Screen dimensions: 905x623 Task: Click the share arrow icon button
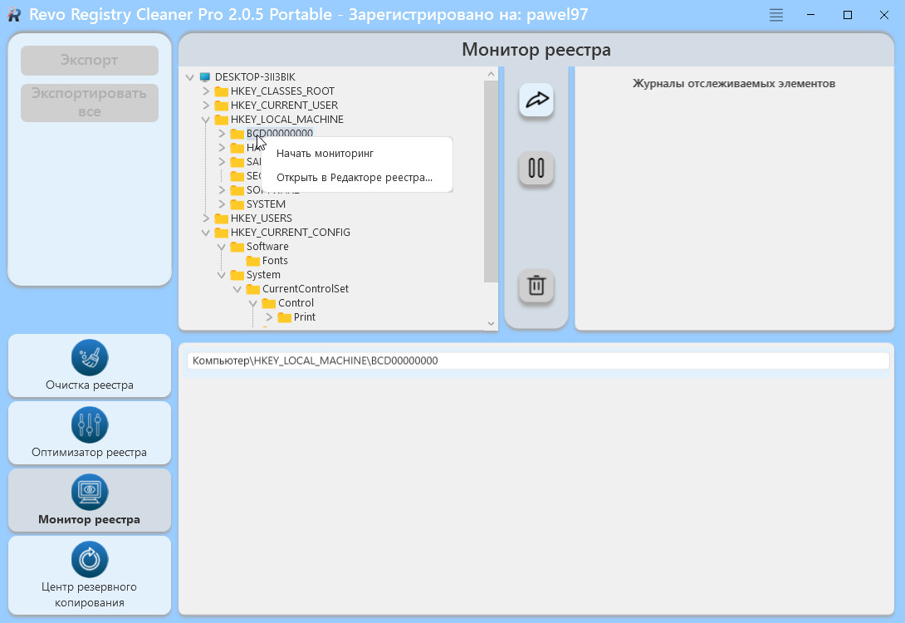pos(536,100)
